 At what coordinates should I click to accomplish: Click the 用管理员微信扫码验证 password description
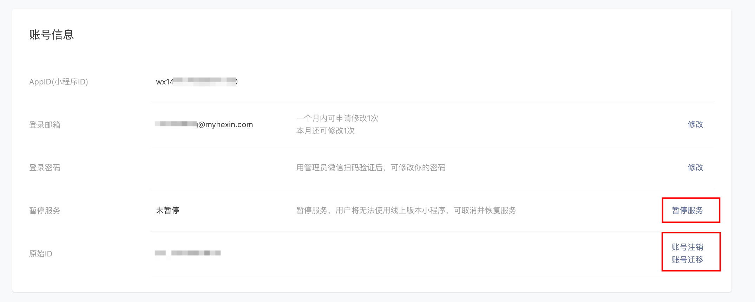[x=370, y=167]
